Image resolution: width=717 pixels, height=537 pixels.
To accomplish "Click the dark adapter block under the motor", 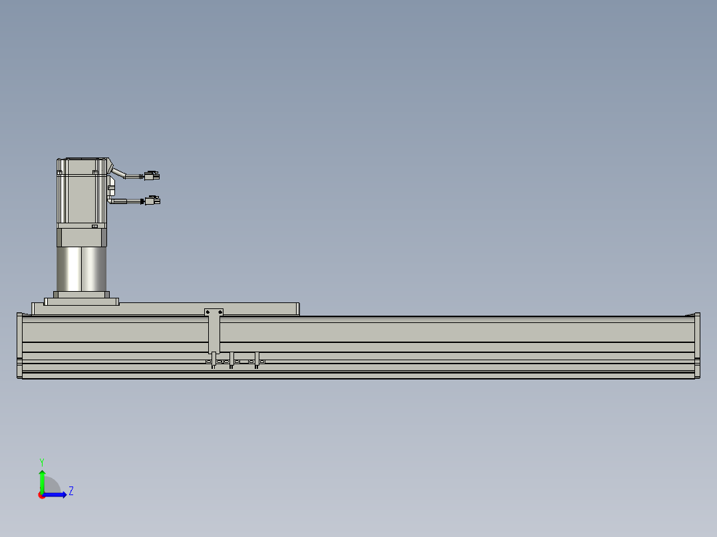I will (82, 237).
